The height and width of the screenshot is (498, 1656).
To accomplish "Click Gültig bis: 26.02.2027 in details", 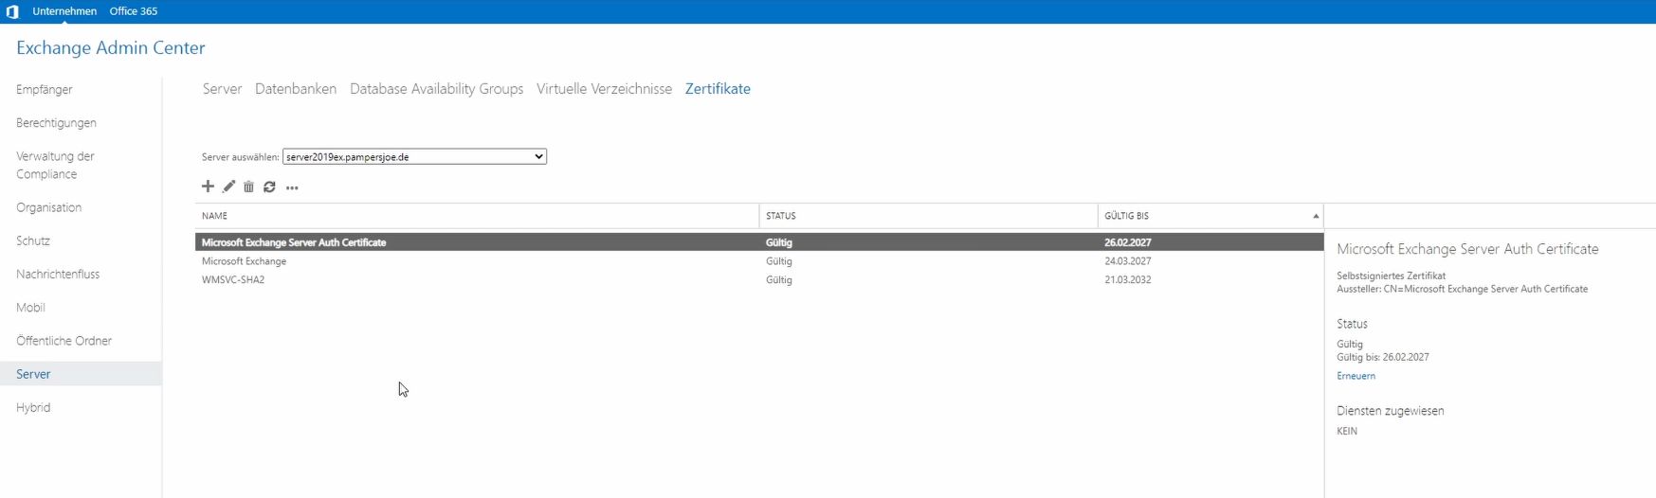I will point(1383,357).
